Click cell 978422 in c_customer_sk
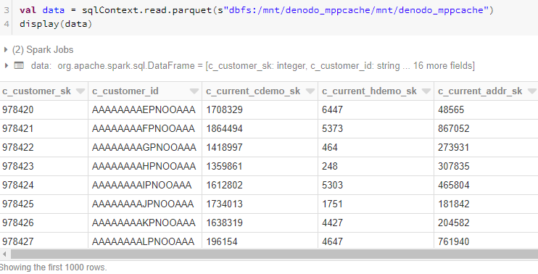The width and height of the screenshot is (538, 274). pos(18,147)
